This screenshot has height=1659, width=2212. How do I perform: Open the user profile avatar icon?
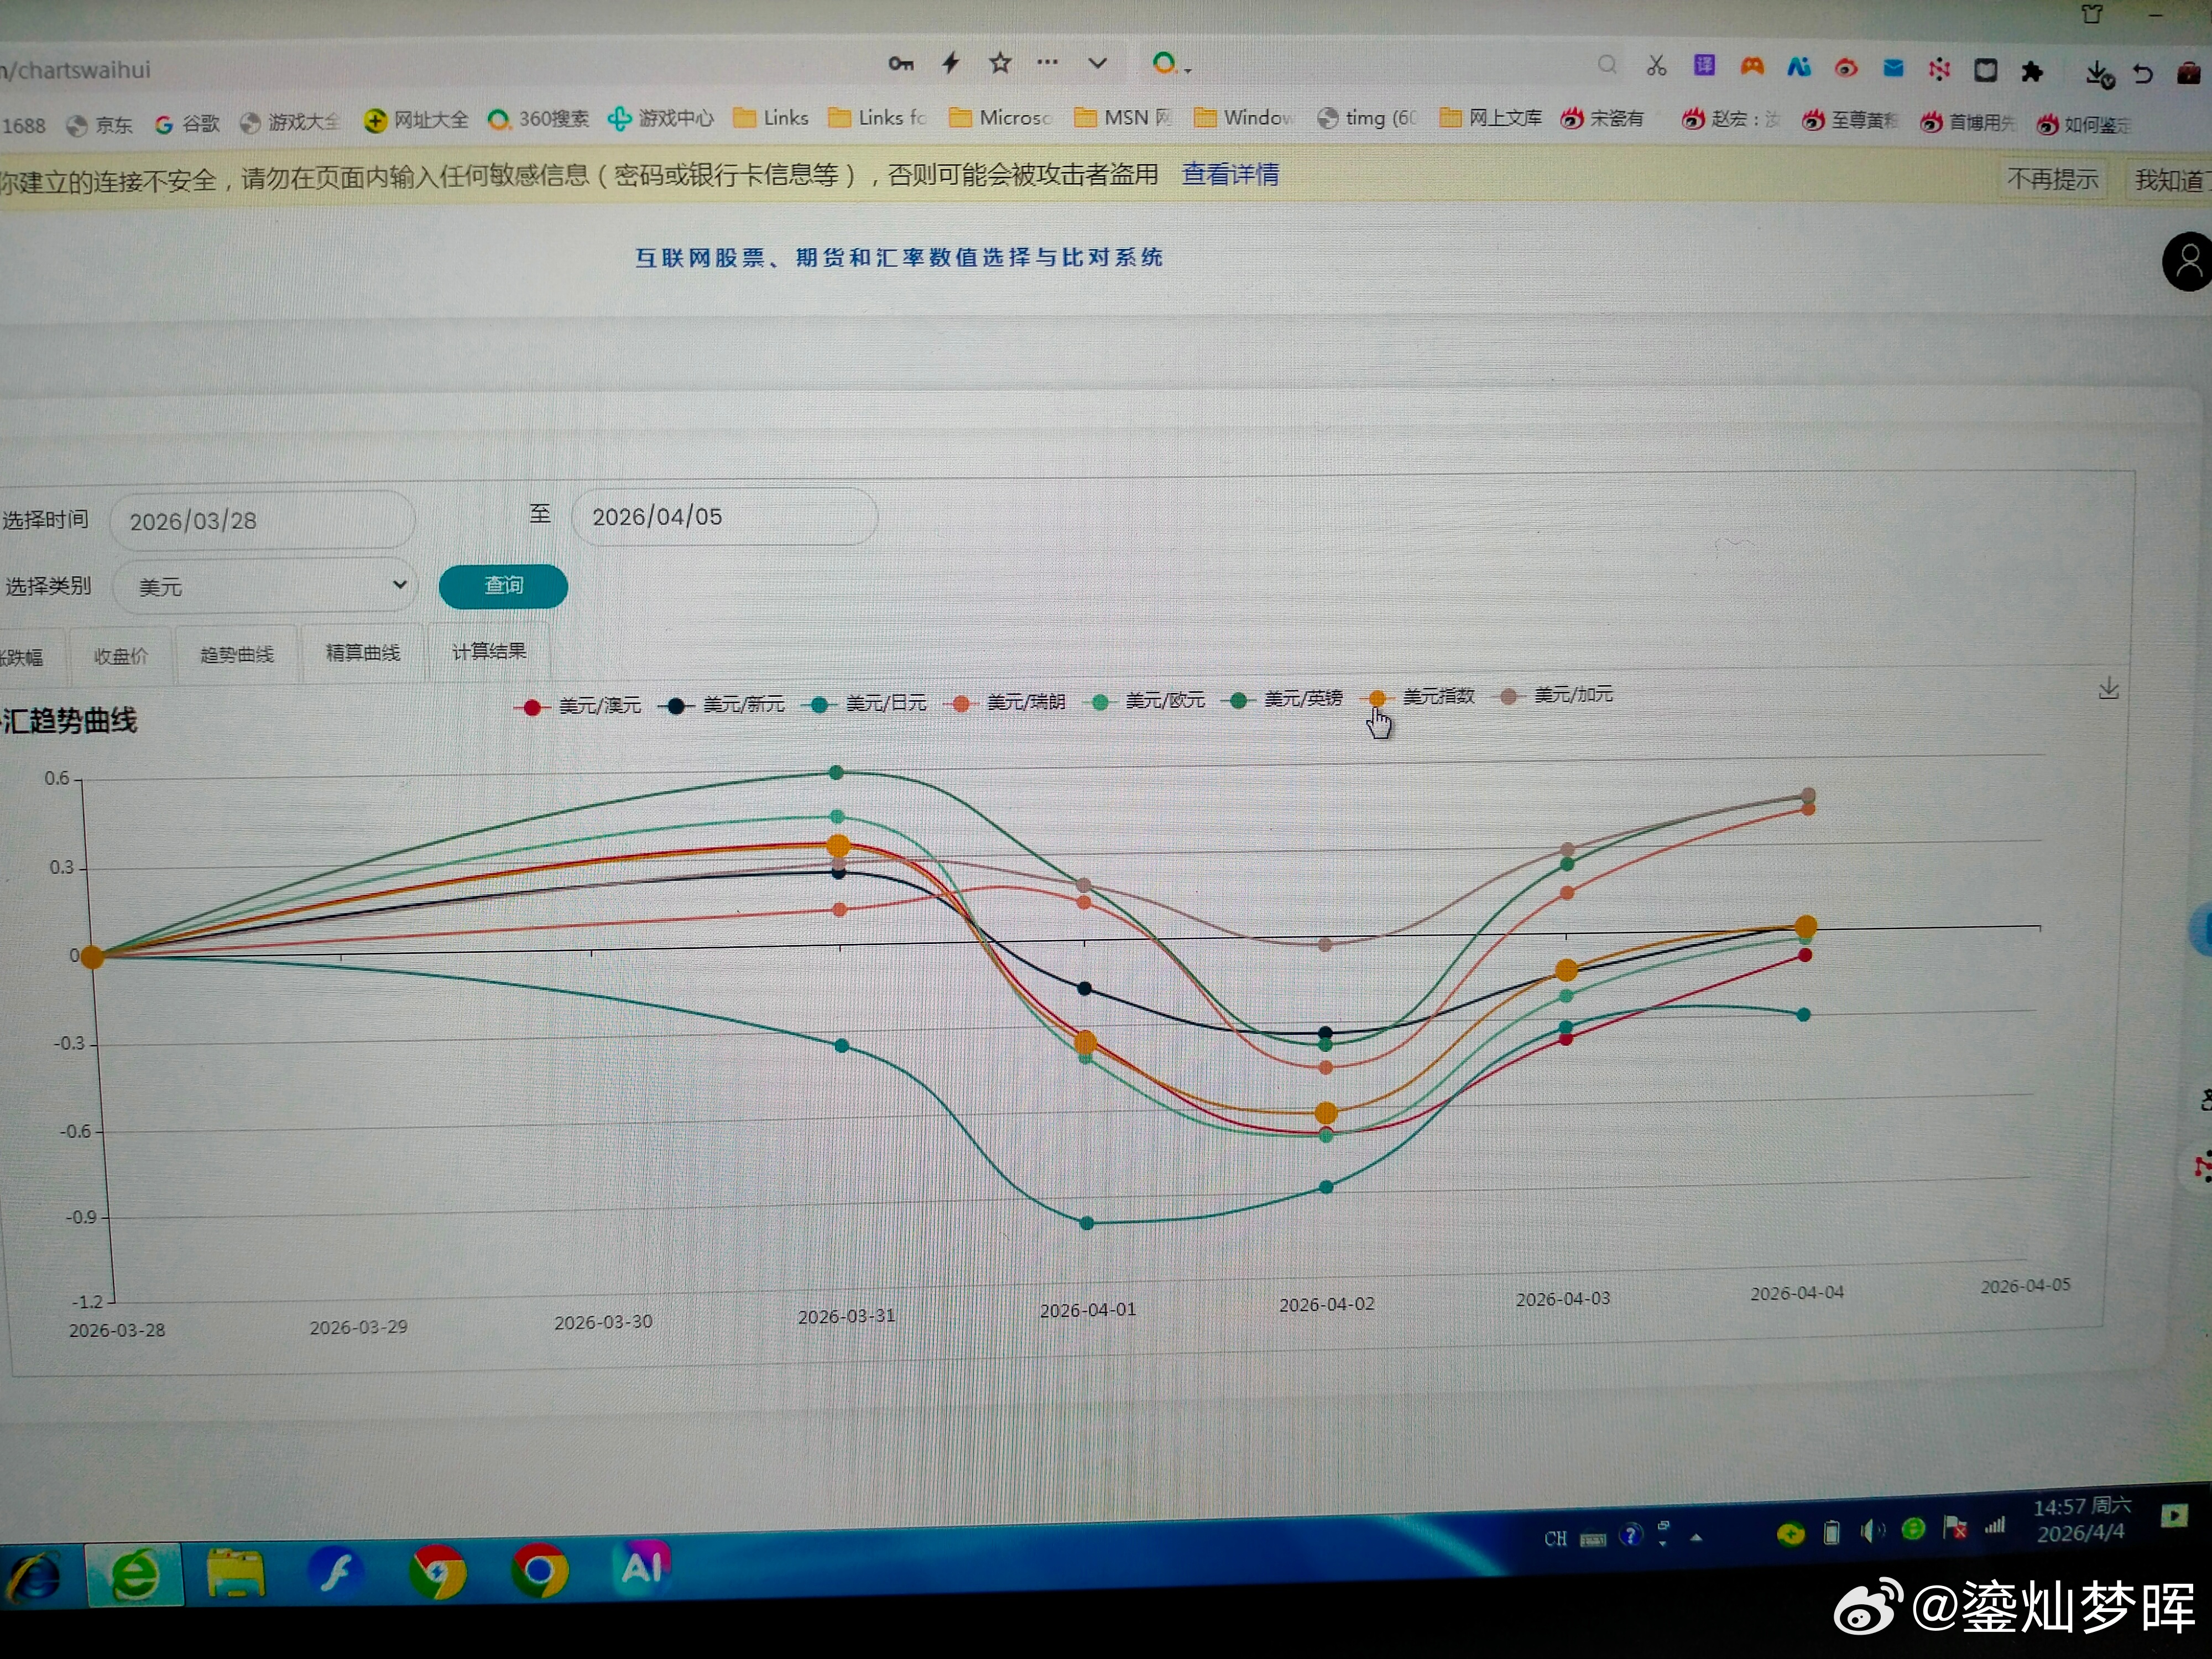[2188, 262]
